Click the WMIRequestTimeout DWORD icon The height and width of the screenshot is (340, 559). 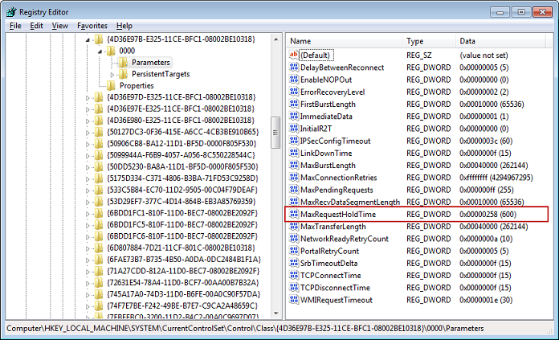(293, 301)
